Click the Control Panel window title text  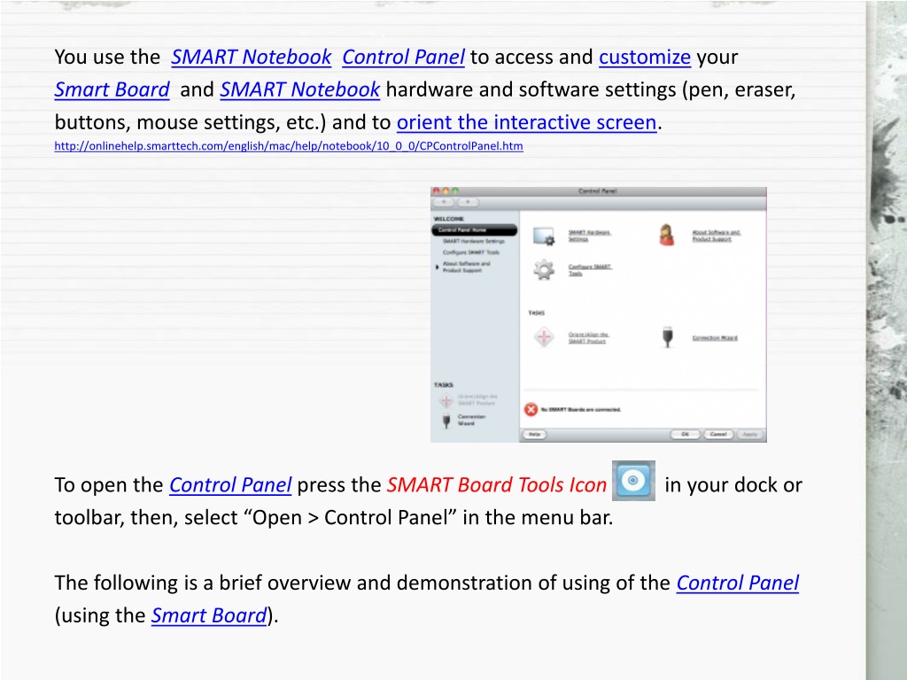(x=598, y=191)
